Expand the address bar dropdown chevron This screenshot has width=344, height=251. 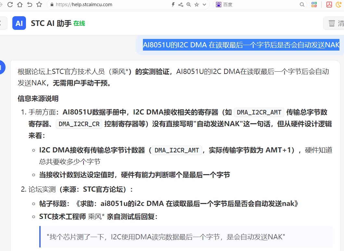click(x=204, y=5)
